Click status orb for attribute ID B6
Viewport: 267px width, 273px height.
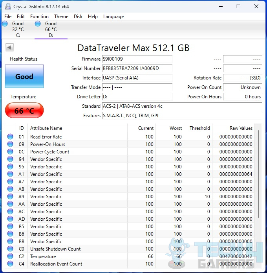[10, 234]
